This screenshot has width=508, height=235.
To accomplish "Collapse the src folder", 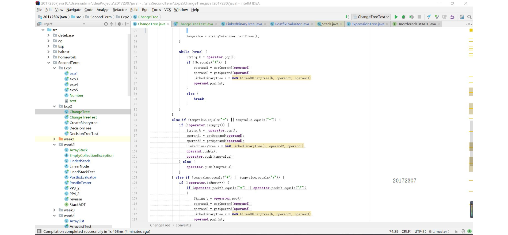I will coord(43,30).
